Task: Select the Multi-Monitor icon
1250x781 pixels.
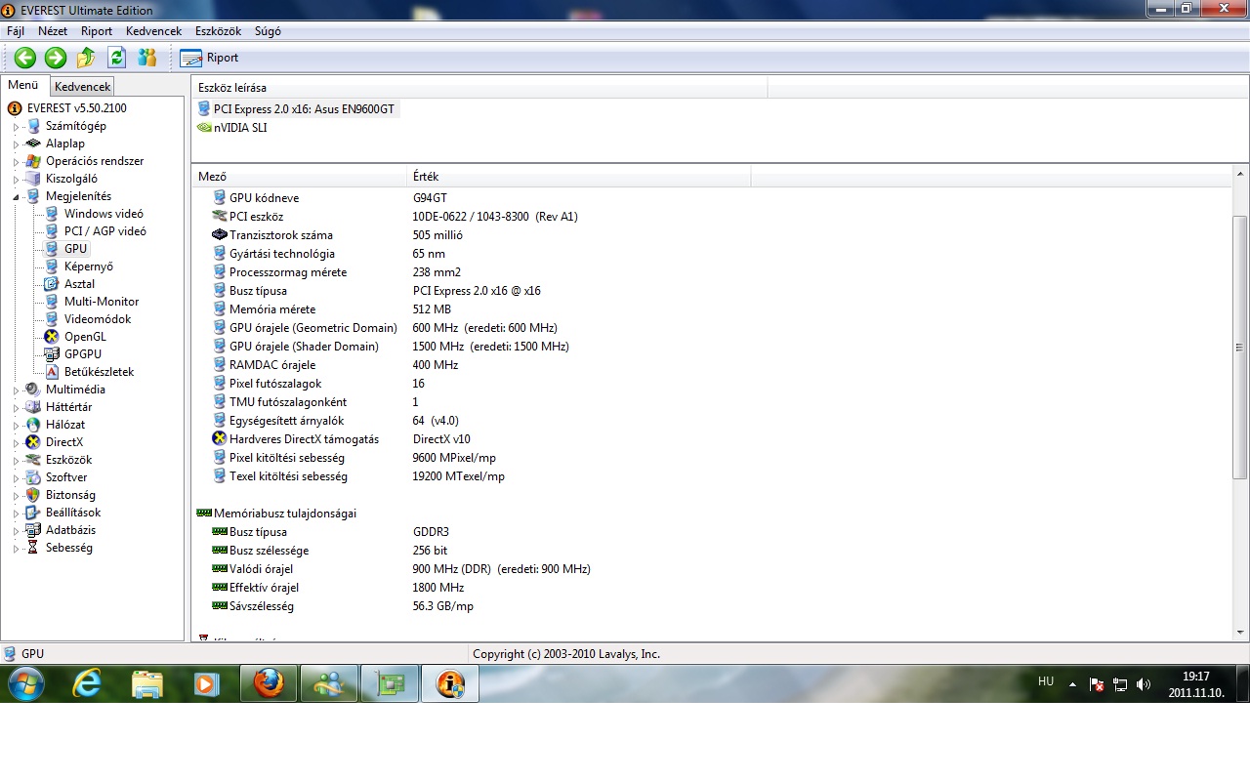Action: [x=52, y=302]
